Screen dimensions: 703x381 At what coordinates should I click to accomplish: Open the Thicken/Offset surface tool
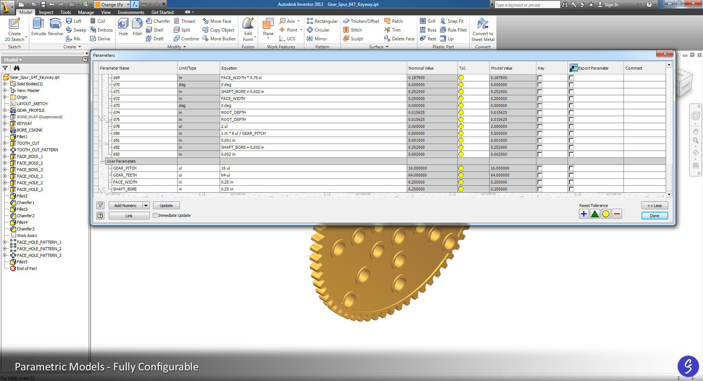click(x=361, y=21)
